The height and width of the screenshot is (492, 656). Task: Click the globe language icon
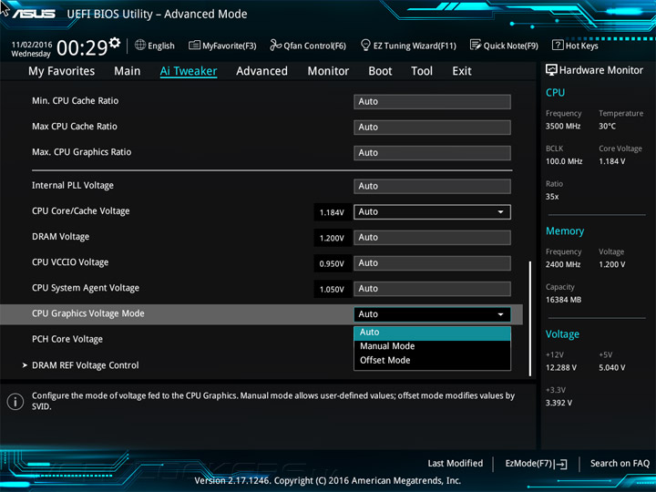140,45
